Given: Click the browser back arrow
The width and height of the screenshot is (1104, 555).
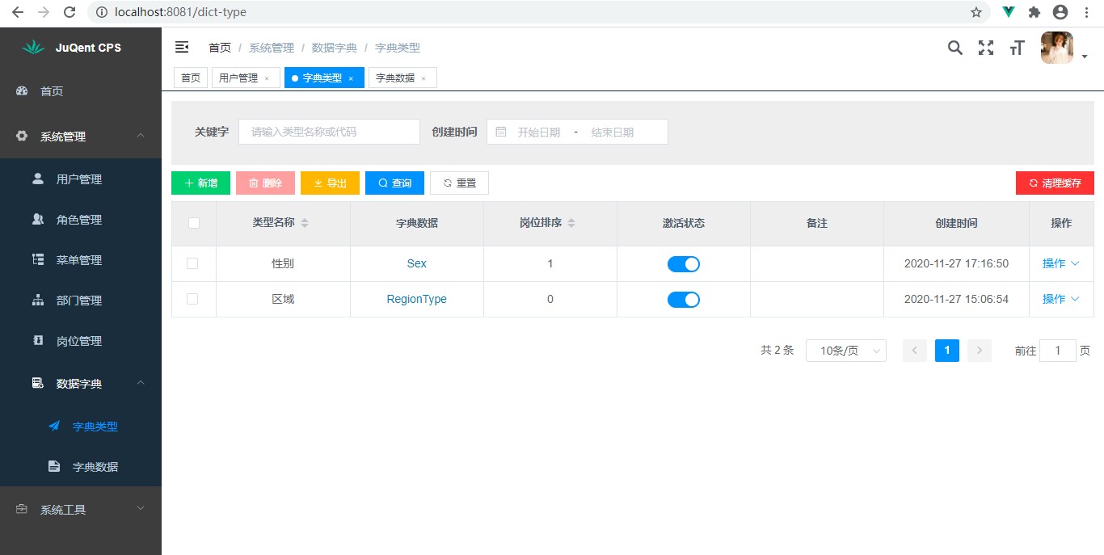Looking at the screenshot, I should tap(17, 12).
